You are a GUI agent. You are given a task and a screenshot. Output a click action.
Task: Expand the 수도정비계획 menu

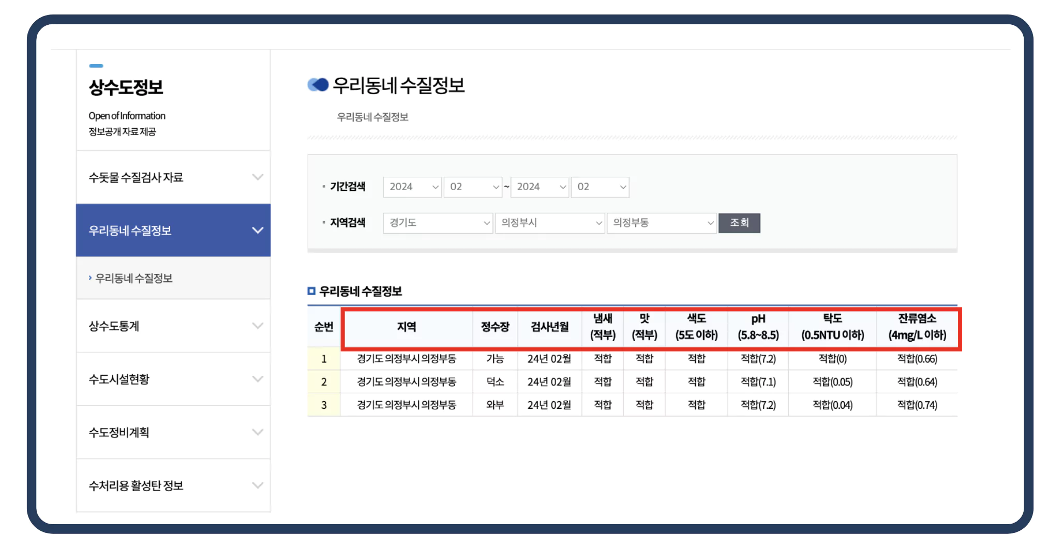[x=173, y=432]
